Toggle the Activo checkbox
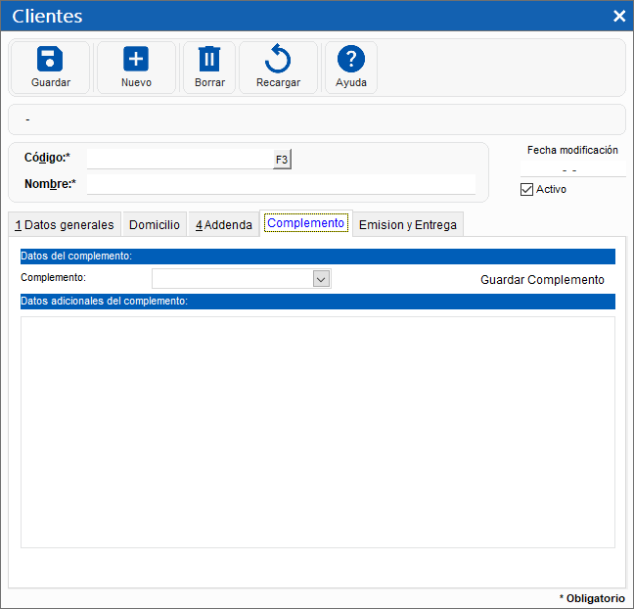The width and height of the screenshot is (634, 609). pyautogui.click(x=526, y=189)
